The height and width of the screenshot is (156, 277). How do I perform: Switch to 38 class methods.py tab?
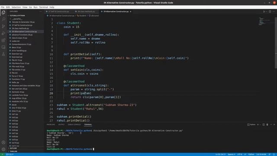[x=86, y=12]
